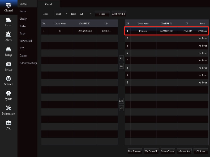
Task: Expand the Mode dropdown set to Smart
Action: coord(61,14)
